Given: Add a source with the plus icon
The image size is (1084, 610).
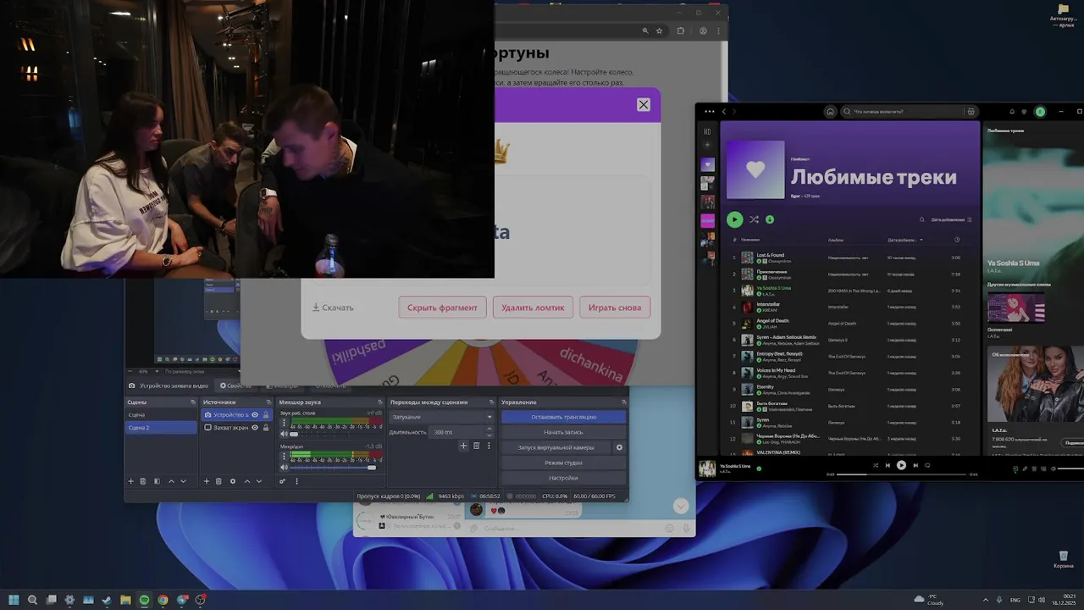Looking at the screenshot, I should coord(206,481).
